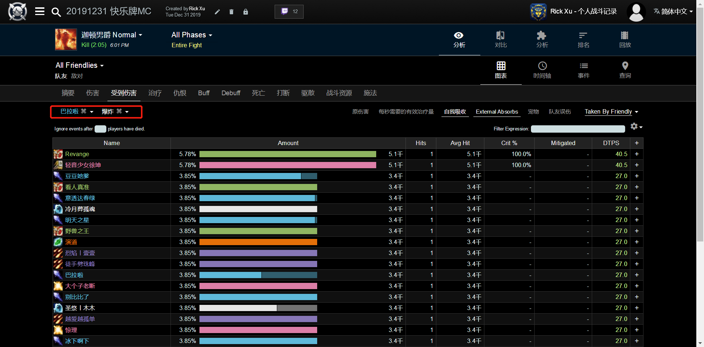This screenshot has width=704, height=347.
Task: Open player Revange's damage details
Action: [x=77, y=154]
